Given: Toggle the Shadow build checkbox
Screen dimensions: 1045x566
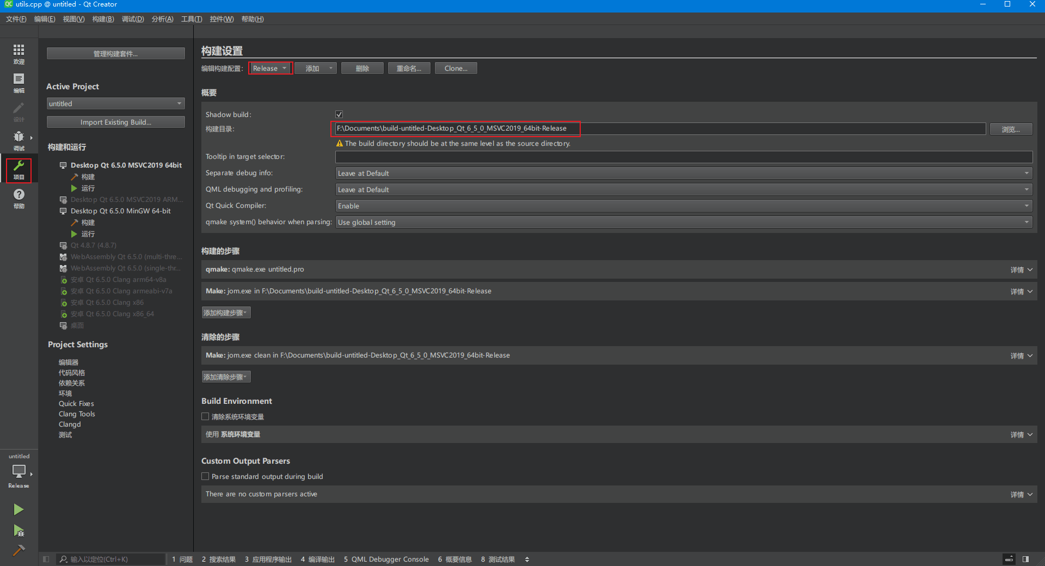Looking at the screenshot, I should click(x=339, y=114).
